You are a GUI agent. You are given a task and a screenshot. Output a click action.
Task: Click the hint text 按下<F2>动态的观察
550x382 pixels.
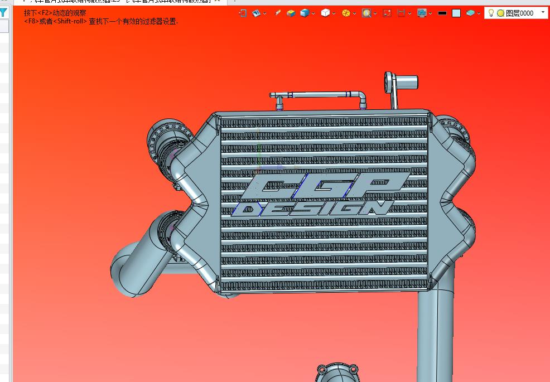(55, 13)
